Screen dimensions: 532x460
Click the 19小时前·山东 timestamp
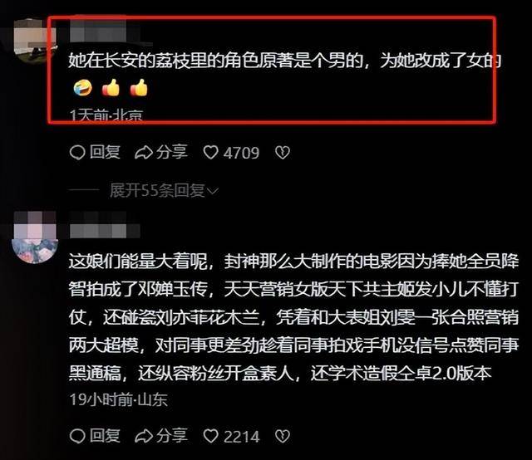[118, 400]
